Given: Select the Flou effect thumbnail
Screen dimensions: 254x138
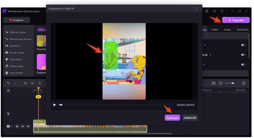Looking at the screenshot, I should coord(42,41).
